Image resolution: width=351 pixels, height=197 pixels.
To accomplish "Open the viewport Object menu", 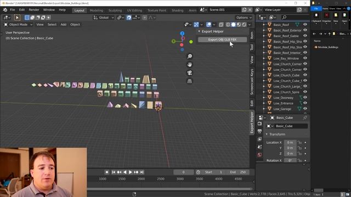I will pos(75,25).
